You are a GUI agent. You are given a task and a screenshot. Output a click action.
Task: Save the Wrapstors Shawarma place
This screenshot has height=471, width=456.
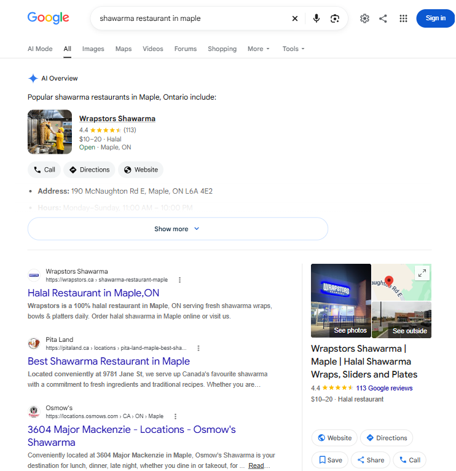[330, 460]
